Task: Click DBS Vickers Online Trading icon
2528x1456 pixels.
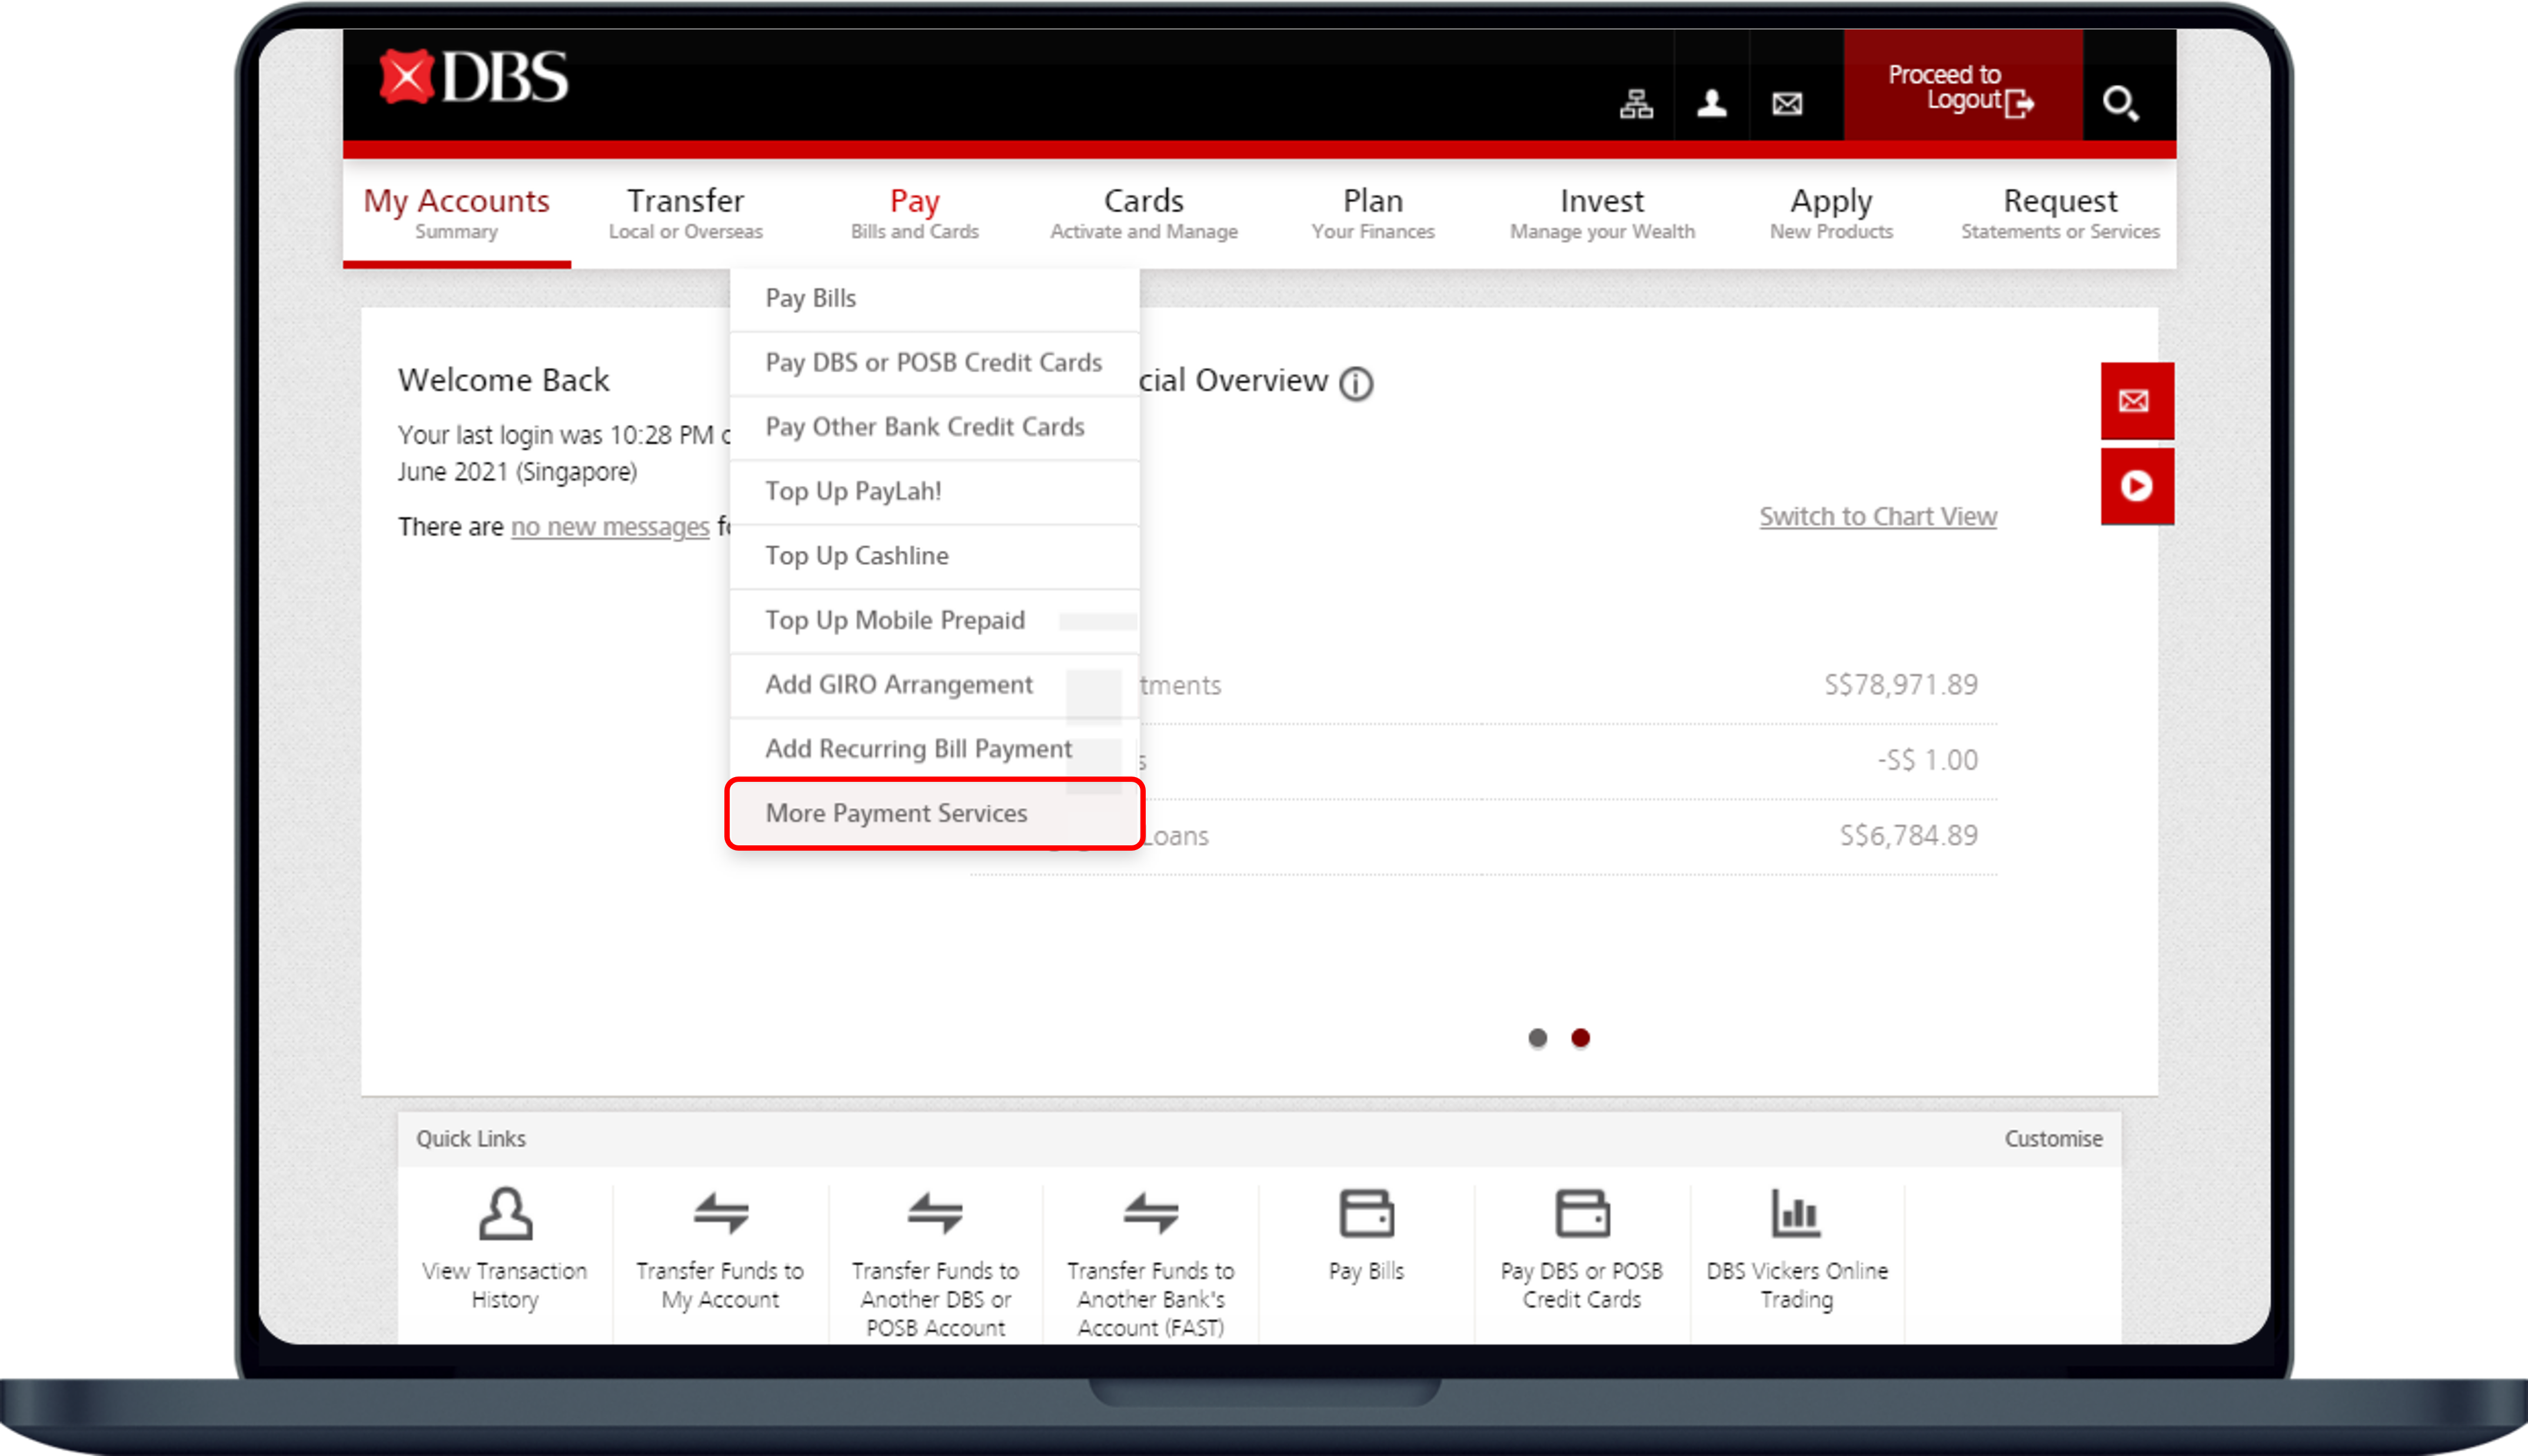Action: [x=1796, y=1214]
